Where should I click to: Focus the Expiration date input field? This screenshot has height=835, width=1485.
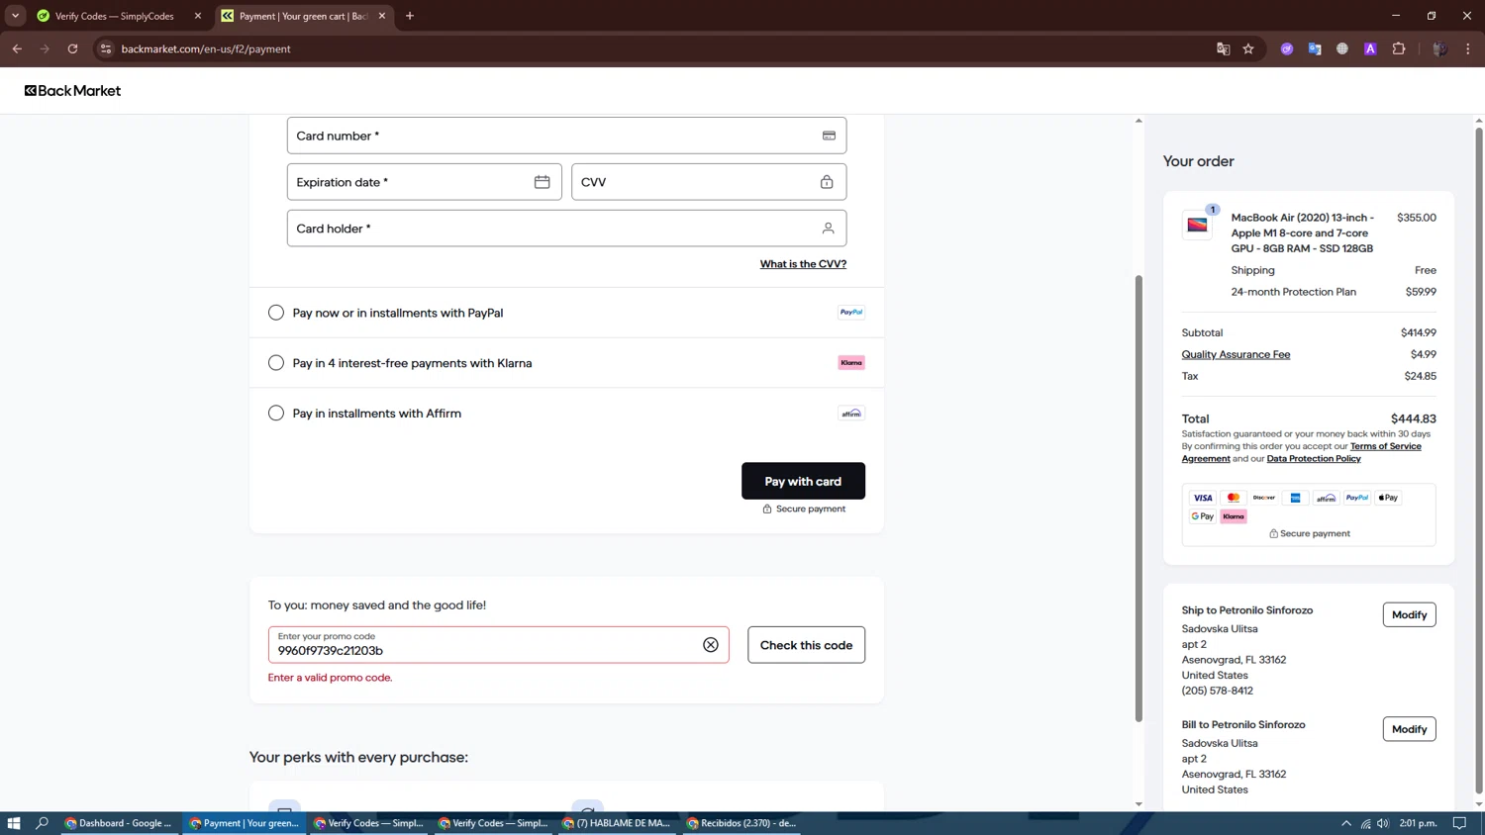[x=424, y=182]
